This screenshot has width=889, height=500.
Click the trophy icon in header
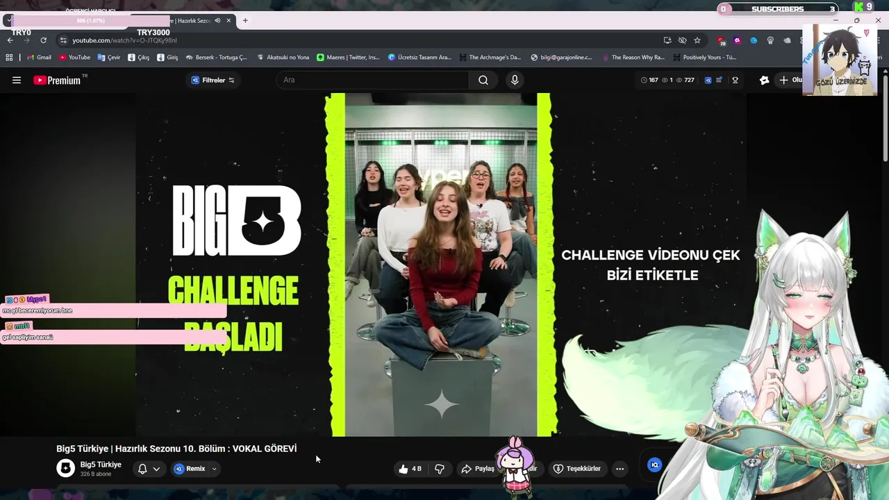click(735, 80)
